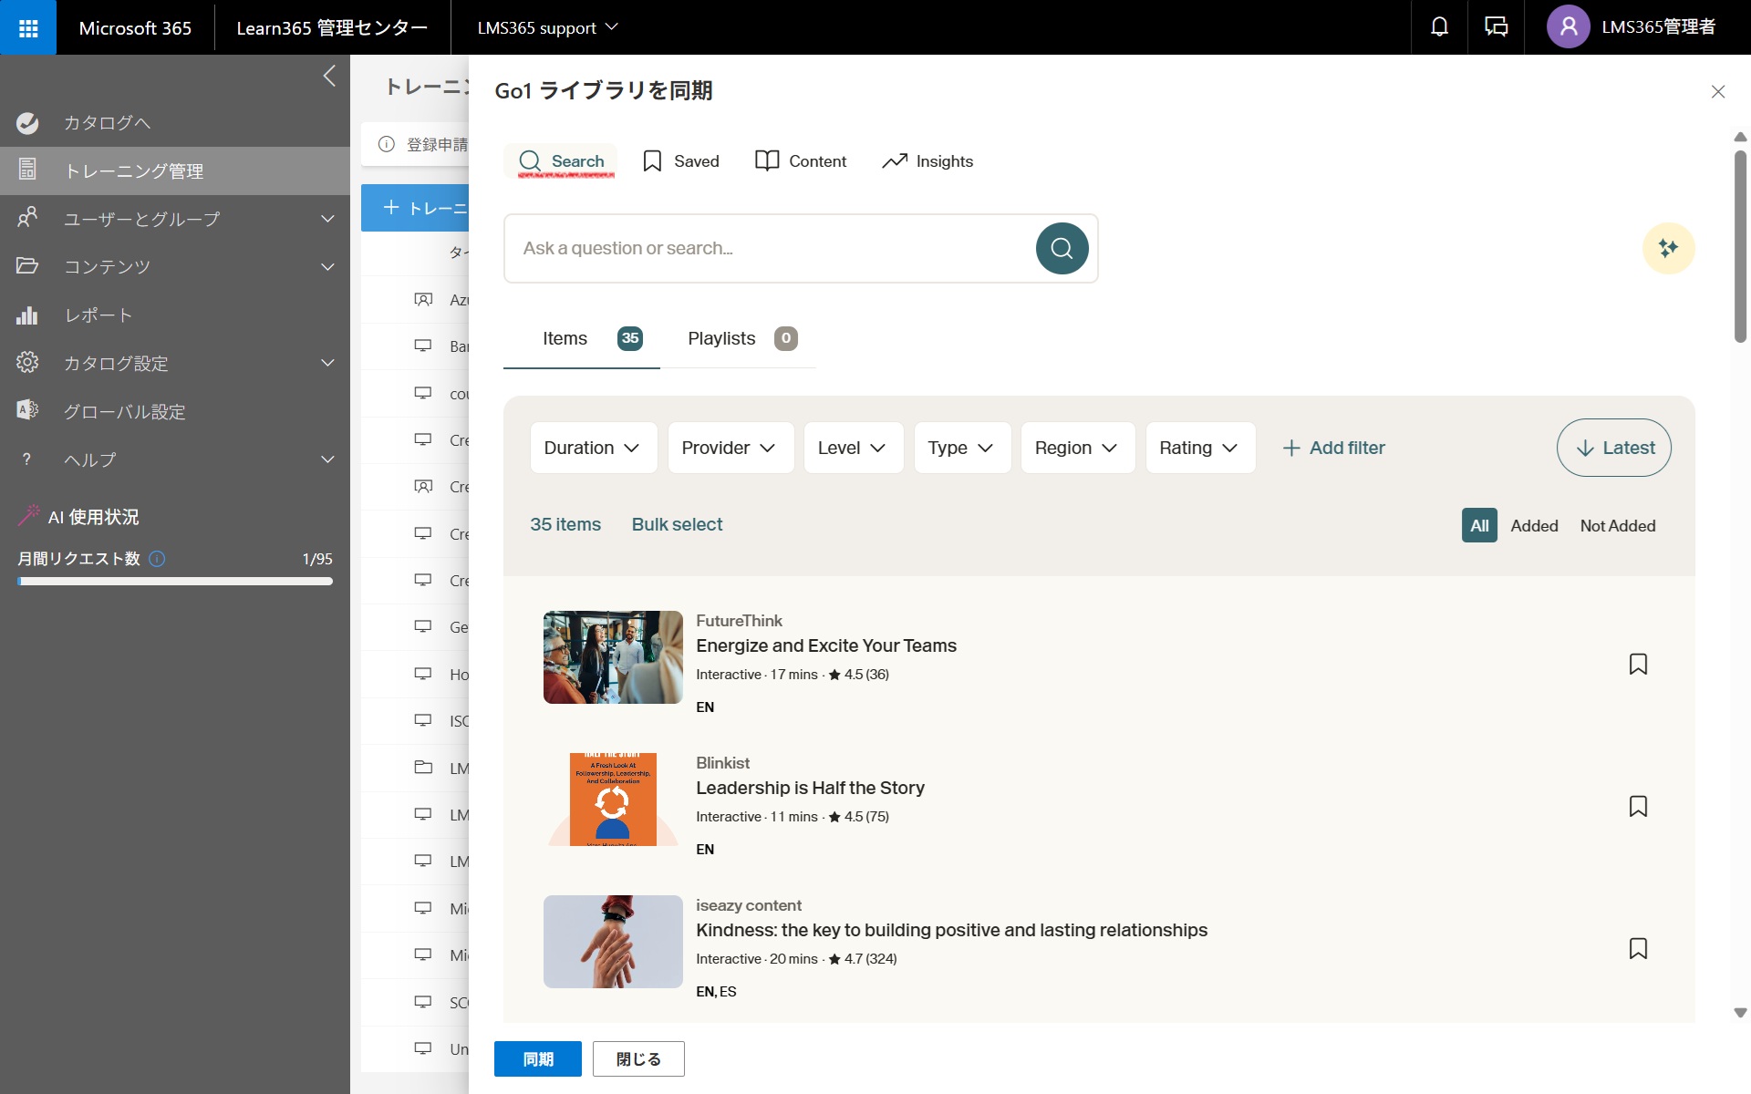
Task: Click the monthly request usage progress bar
Action: point(175,581)
